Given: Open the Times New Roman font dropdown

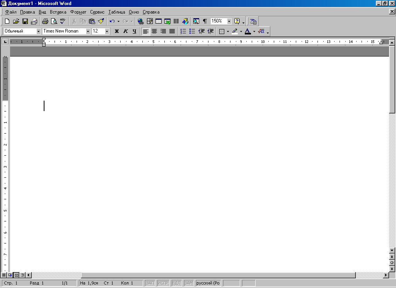Looking at the screenshot, I should (88, 31).
